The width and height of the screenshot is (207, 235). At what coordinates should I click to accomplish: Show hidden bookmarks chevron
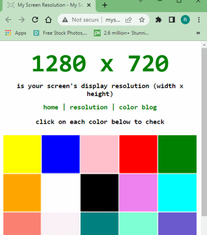tap(198, 33)
